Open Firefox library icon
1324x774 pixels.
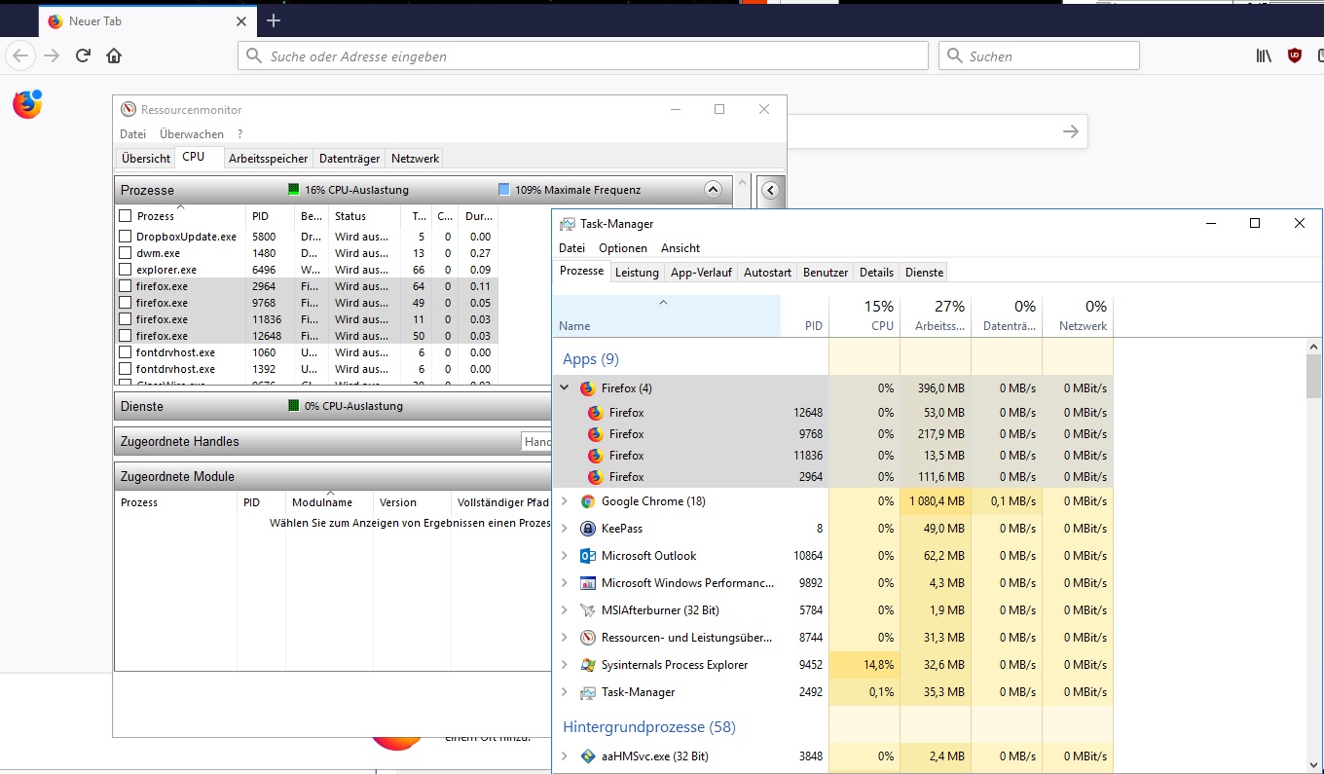1264,55
